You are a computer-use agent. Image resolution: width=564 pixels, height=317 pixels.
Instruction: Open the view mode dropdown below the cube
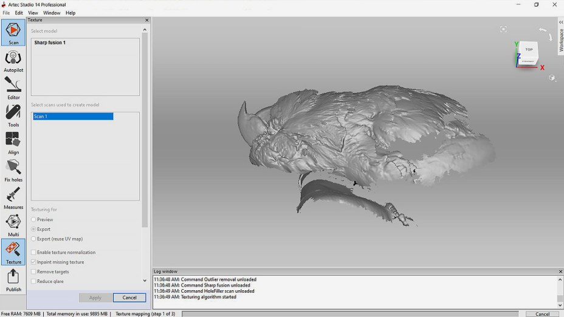(x=552, y=78)
